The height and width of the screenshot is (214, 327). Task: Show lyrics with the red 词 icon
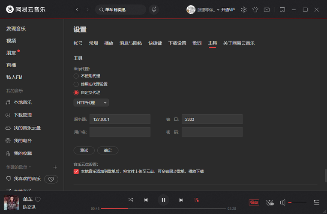coord(196,200)
